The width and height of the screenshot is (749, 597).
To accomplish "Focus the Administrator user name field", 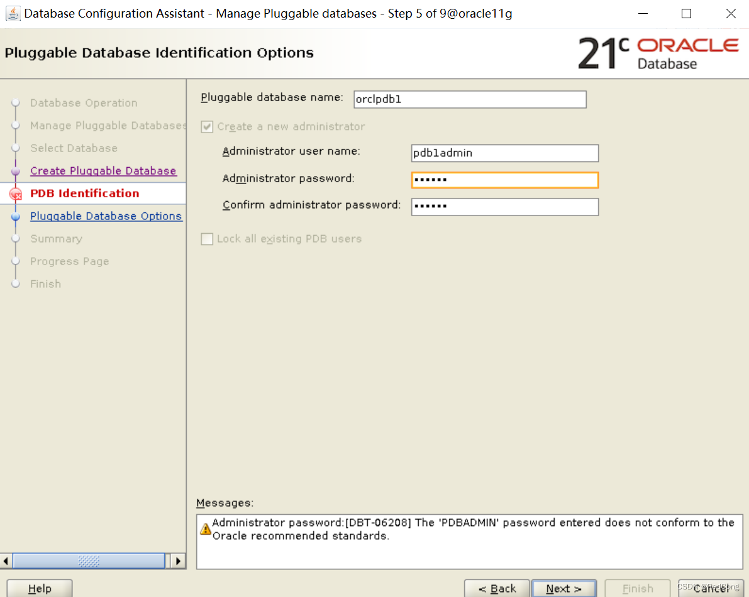I will [x=505, y=153].
